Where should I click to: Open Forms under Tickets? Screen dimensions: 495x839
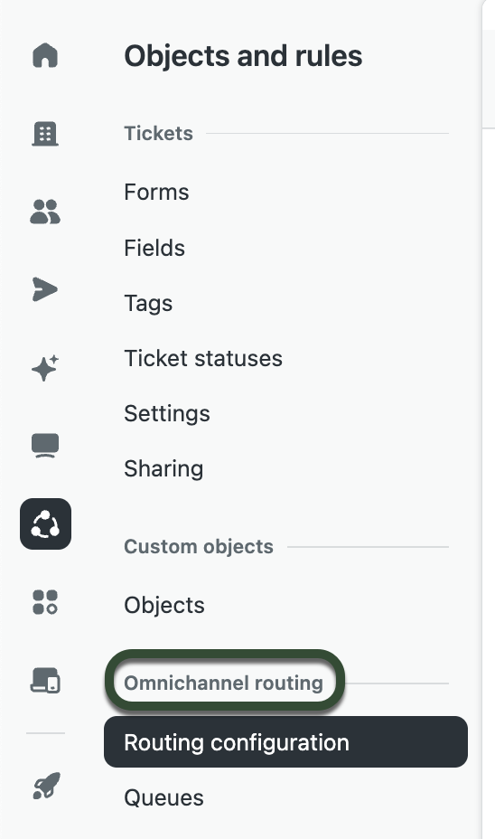tap(156, 192)
